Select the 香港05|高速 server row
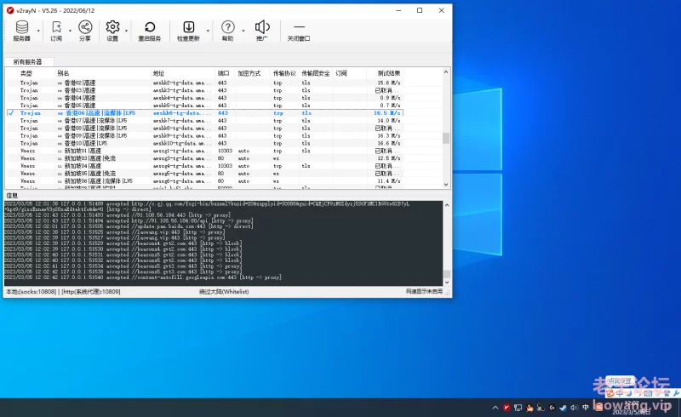Screen dimensions: 681x417 click(x=204, y=106)
